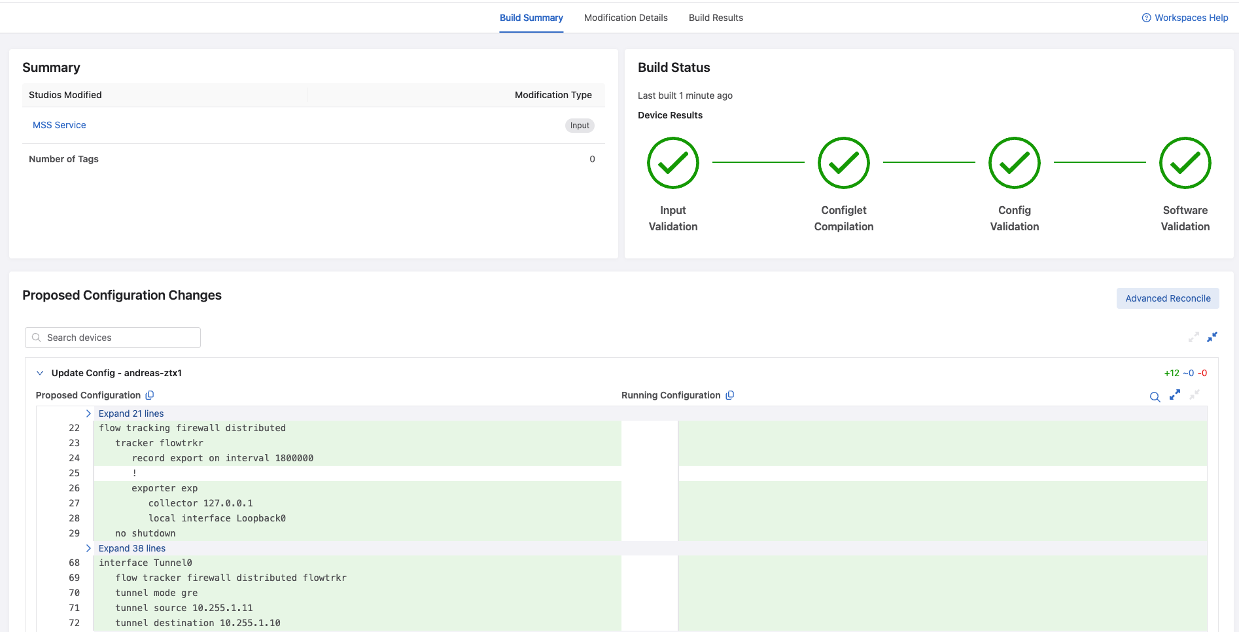Copy the Running Configuration text
Image resolution: width=1239 pixels, height=632 pixels.
tap(730, 395)
